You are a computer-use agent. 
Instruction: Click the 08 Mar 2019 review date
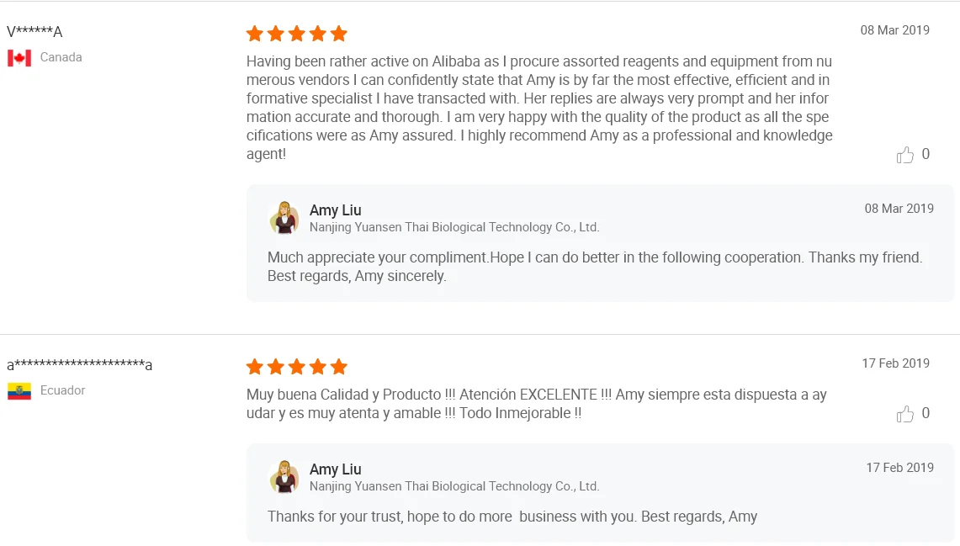pos(894,30)
